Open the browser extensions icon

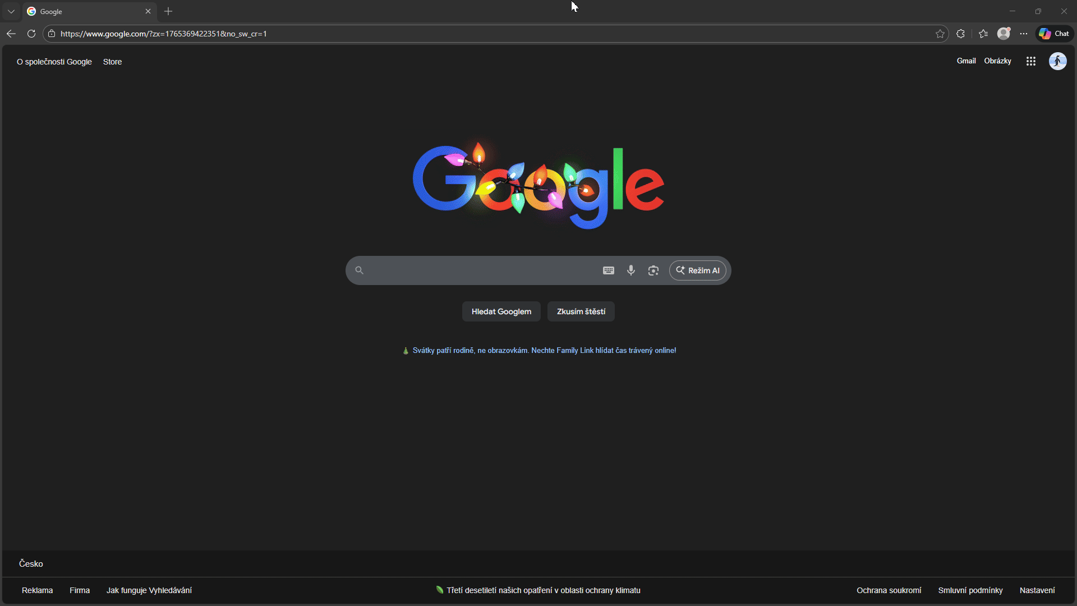(961, 34)
